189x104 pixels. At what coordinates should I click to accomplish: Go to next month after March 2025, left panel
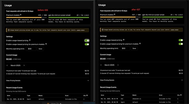(x=24, y=65)
